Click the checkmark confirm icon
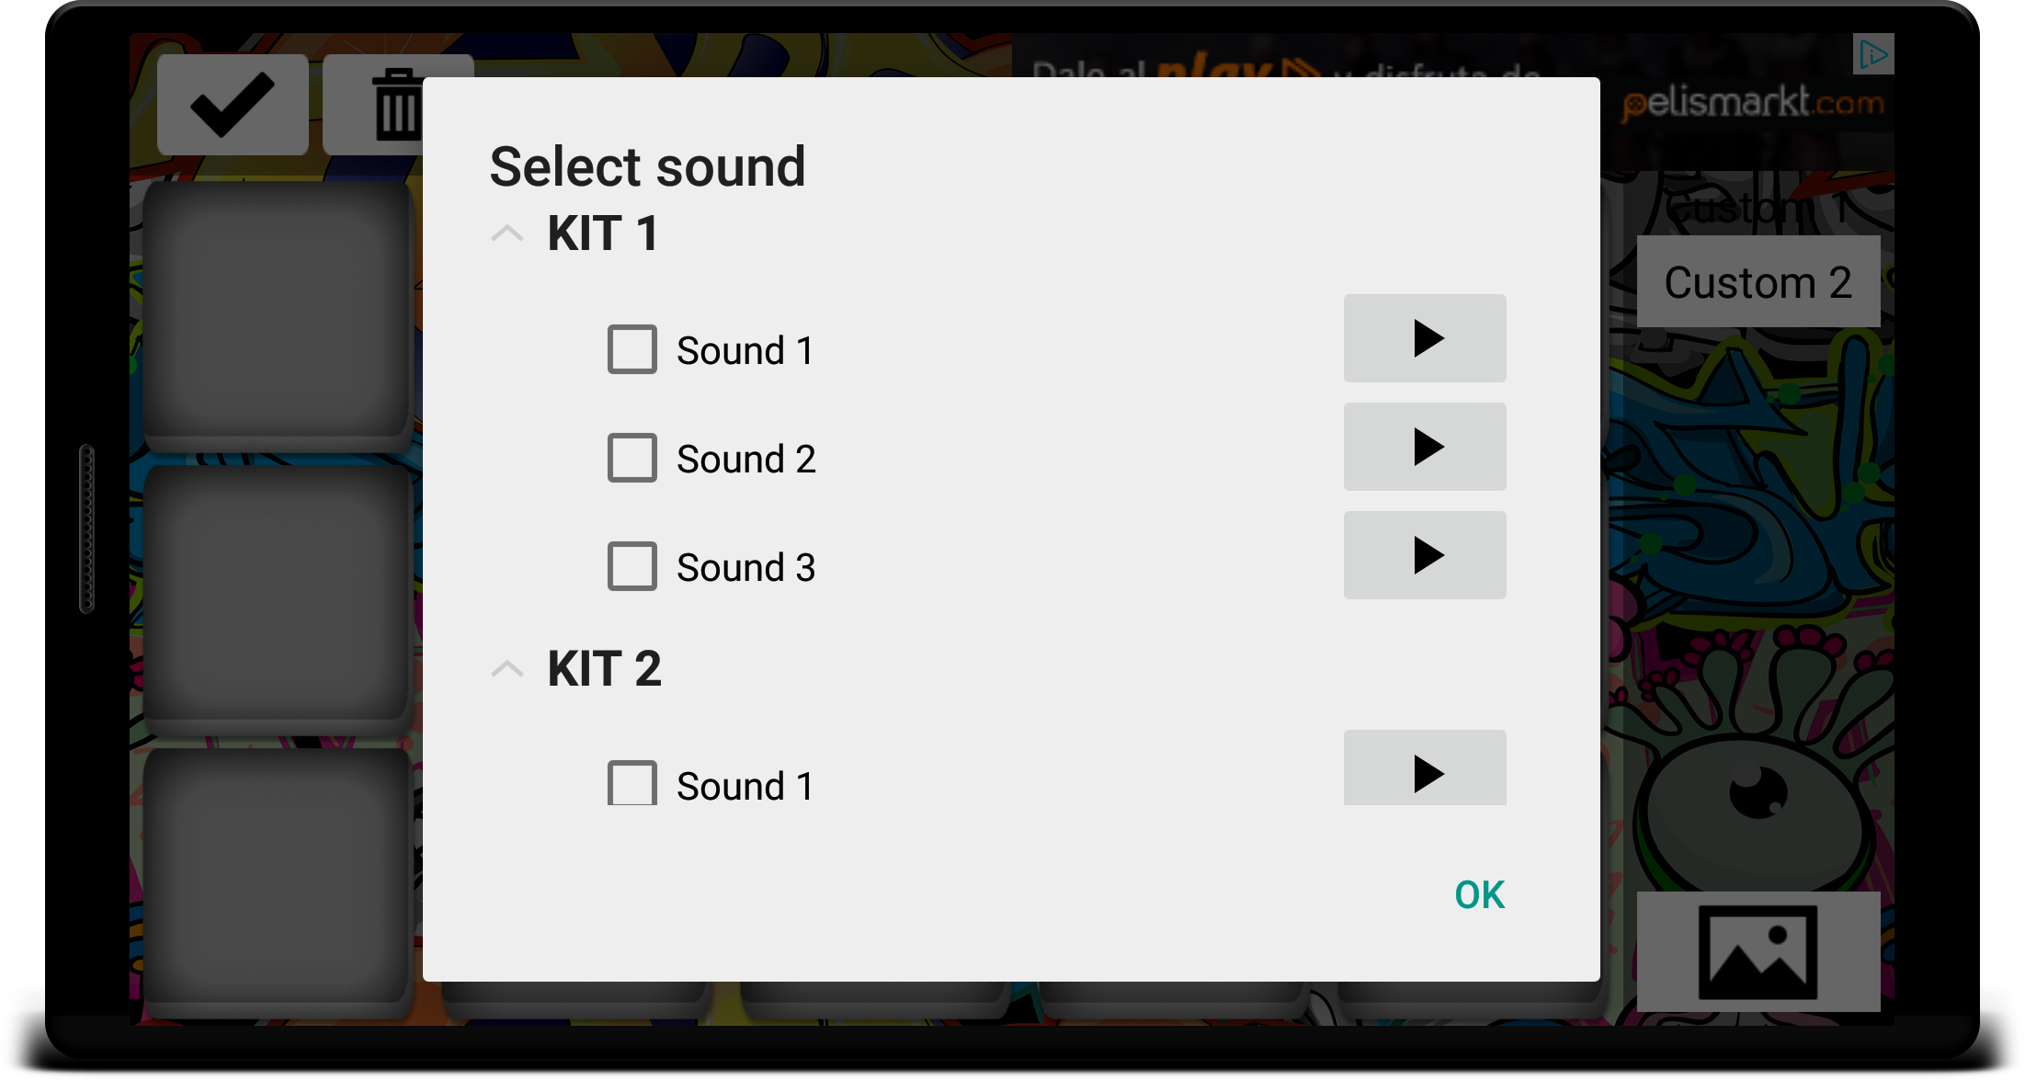The image size is (2025, 1080). [x=233, y=105]
